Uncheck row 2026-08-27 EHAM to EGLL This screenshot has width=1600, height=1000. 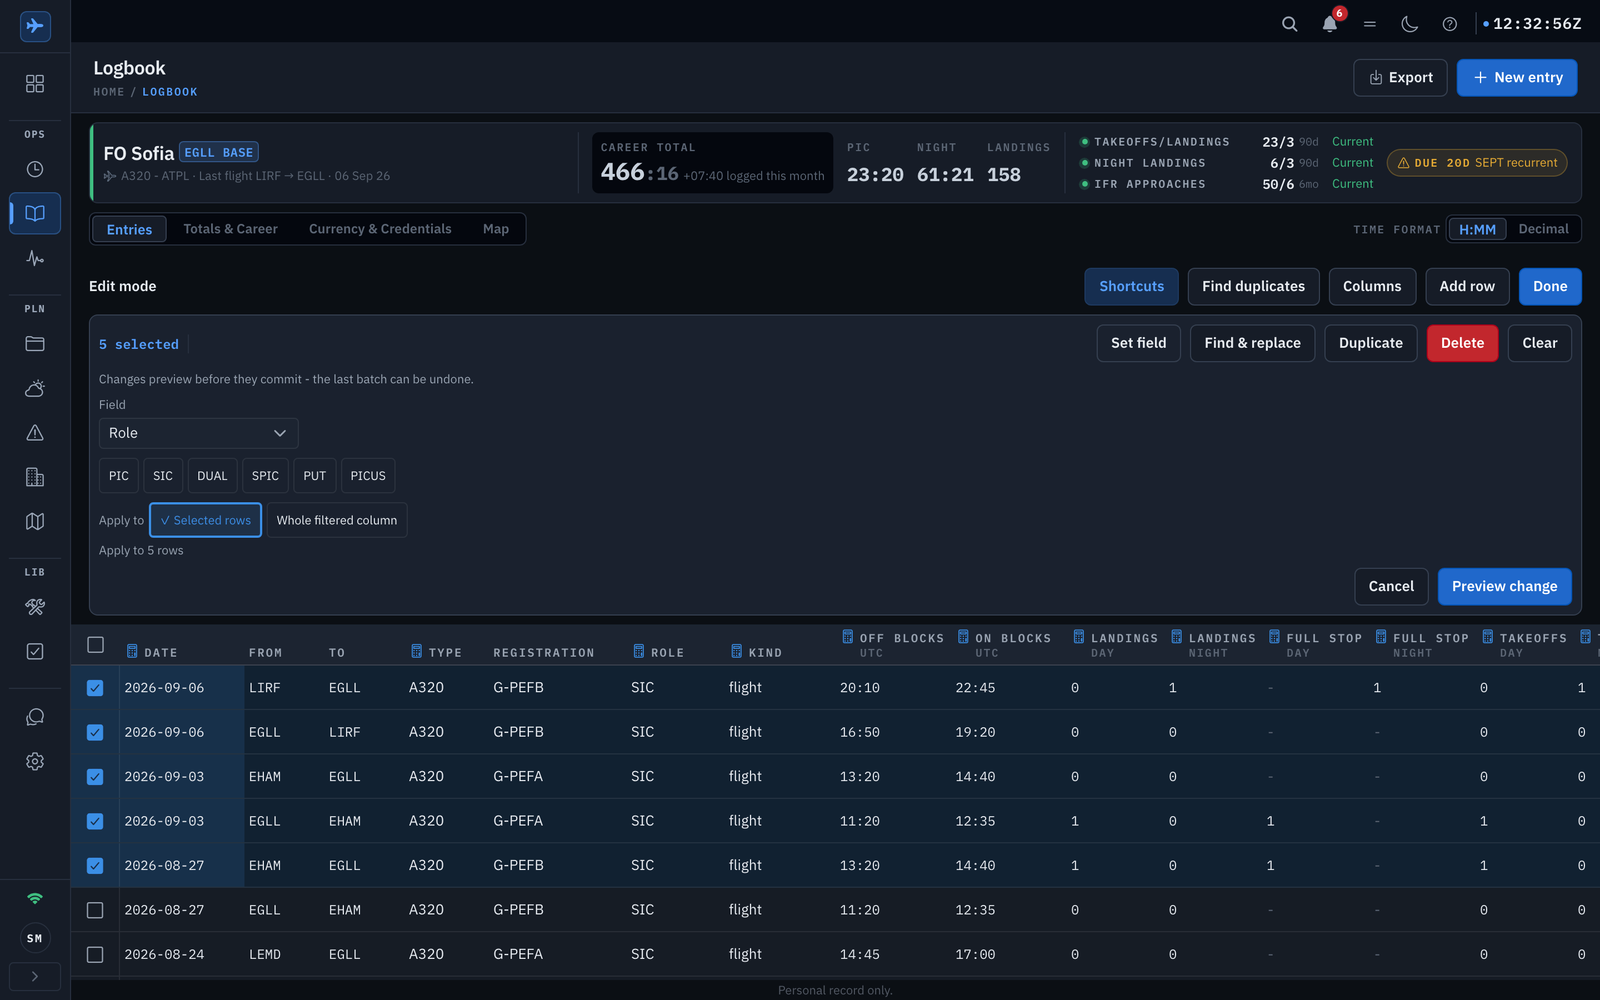click(x=95, y=865)
